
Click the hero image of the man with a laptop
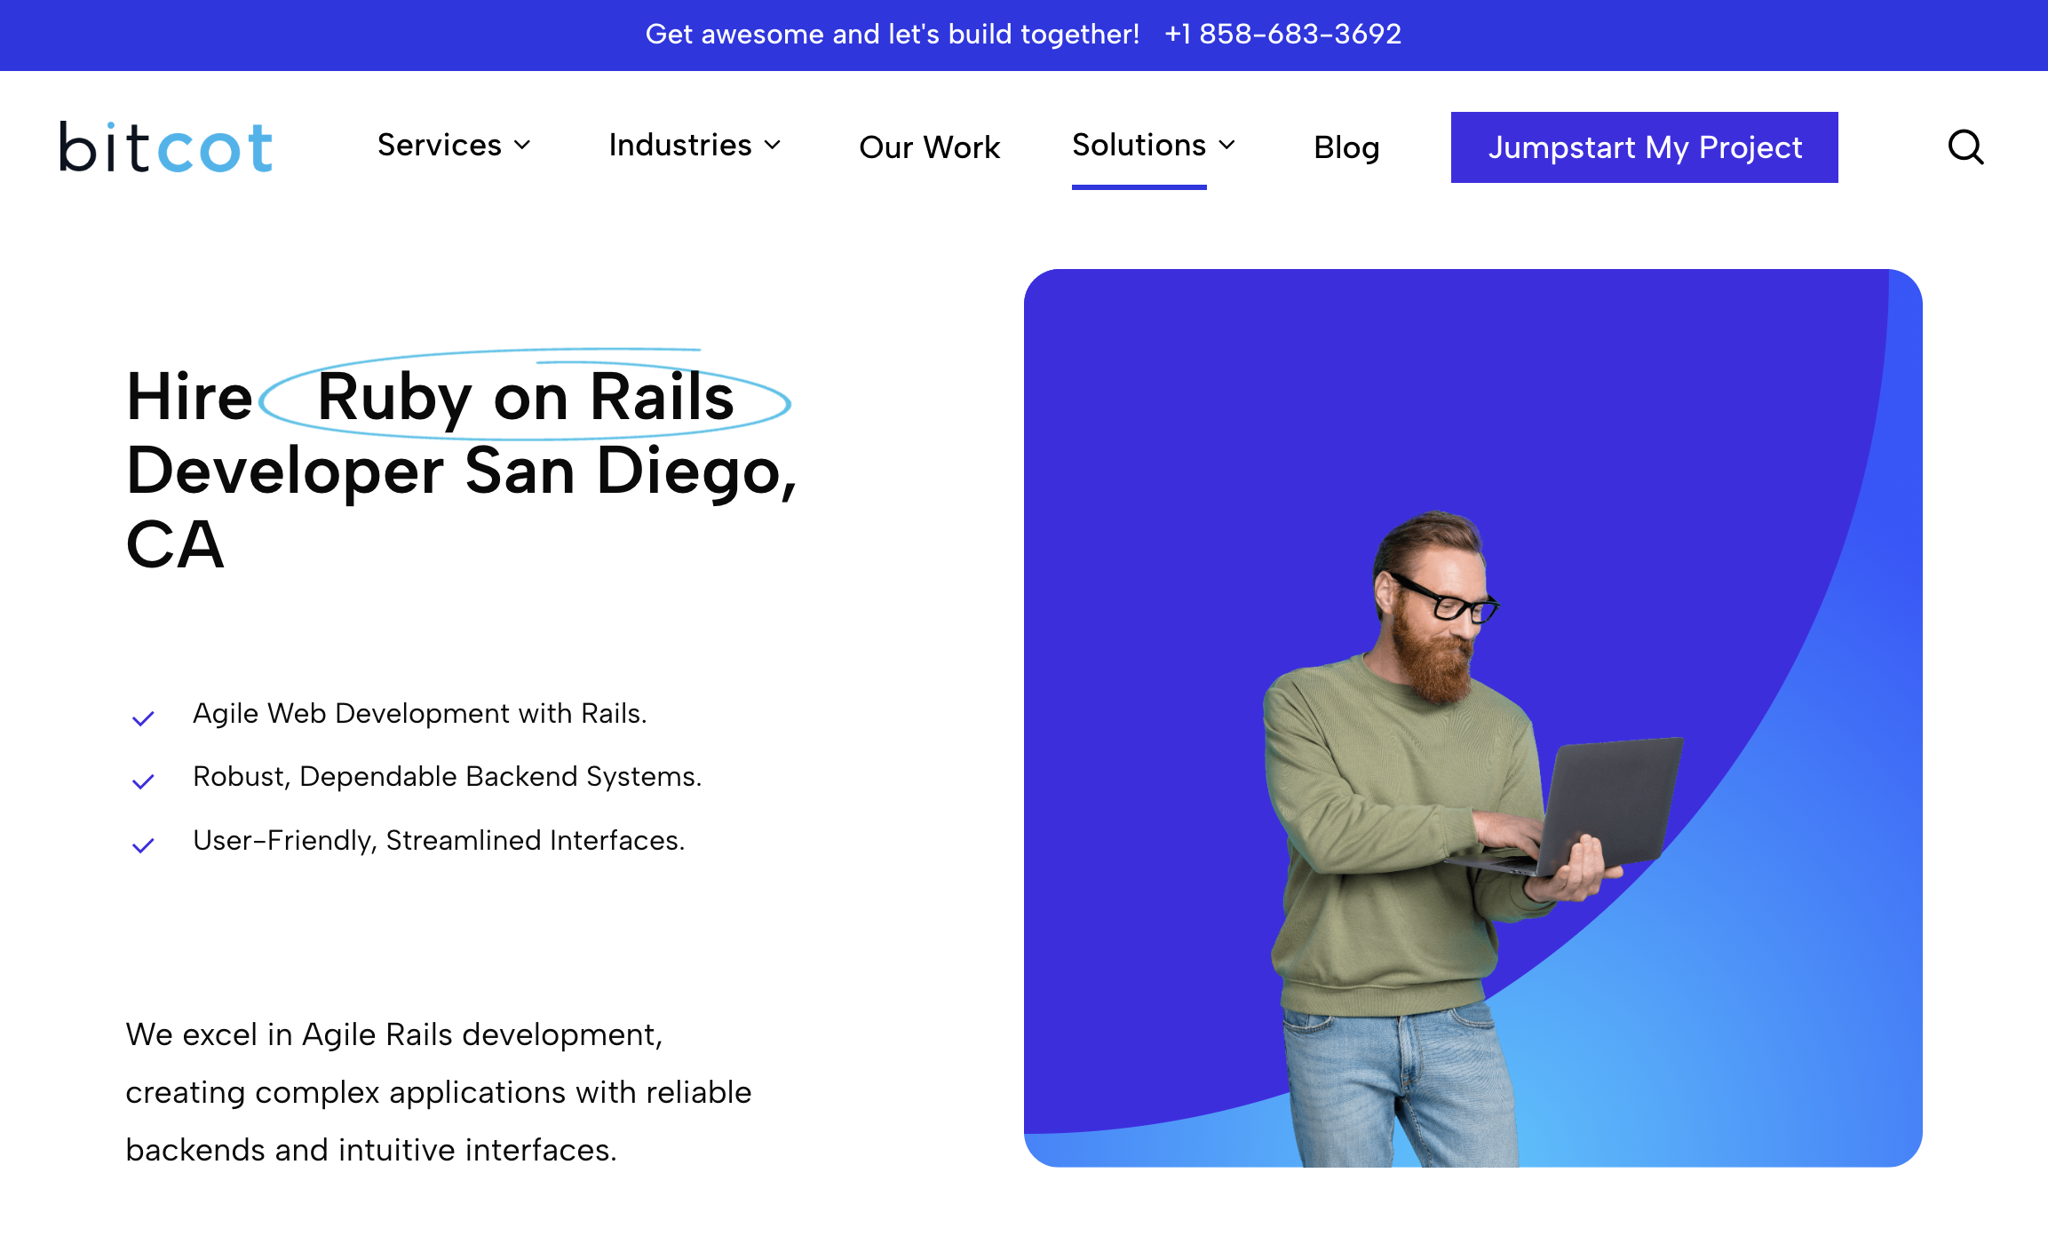(1472, 717)
